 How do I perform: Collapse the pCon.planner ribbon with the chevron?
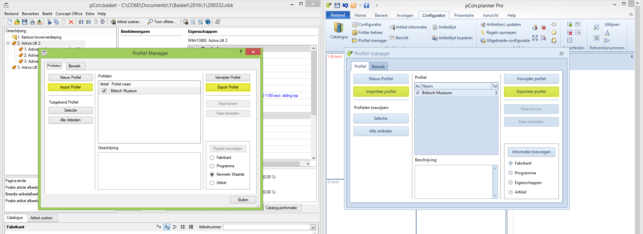[631, 14]
